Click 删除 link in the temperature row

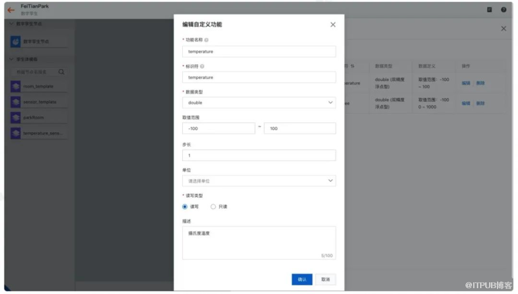[x=480, y=83]
